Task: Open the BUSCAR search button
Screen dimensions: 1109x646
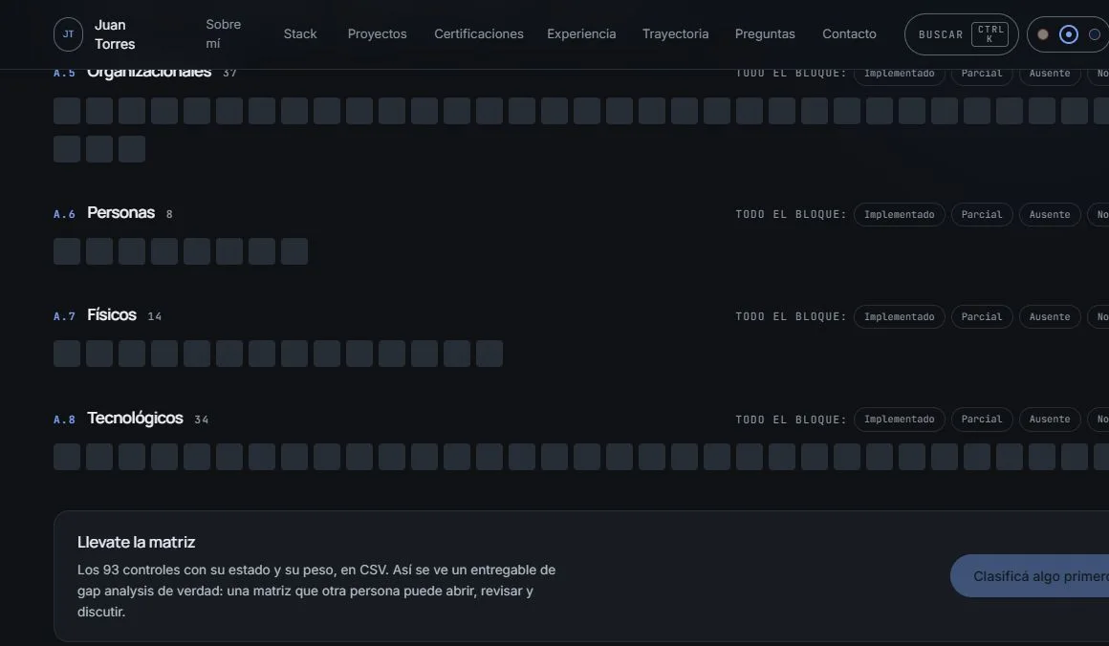Action: coord(961,34)
